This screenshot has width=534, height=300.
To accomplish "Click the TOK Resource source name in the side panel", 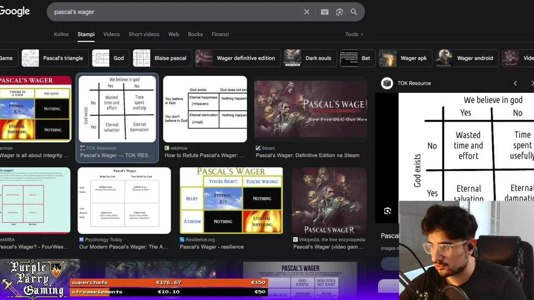I will pyautogui.click(x=414, y=83).
